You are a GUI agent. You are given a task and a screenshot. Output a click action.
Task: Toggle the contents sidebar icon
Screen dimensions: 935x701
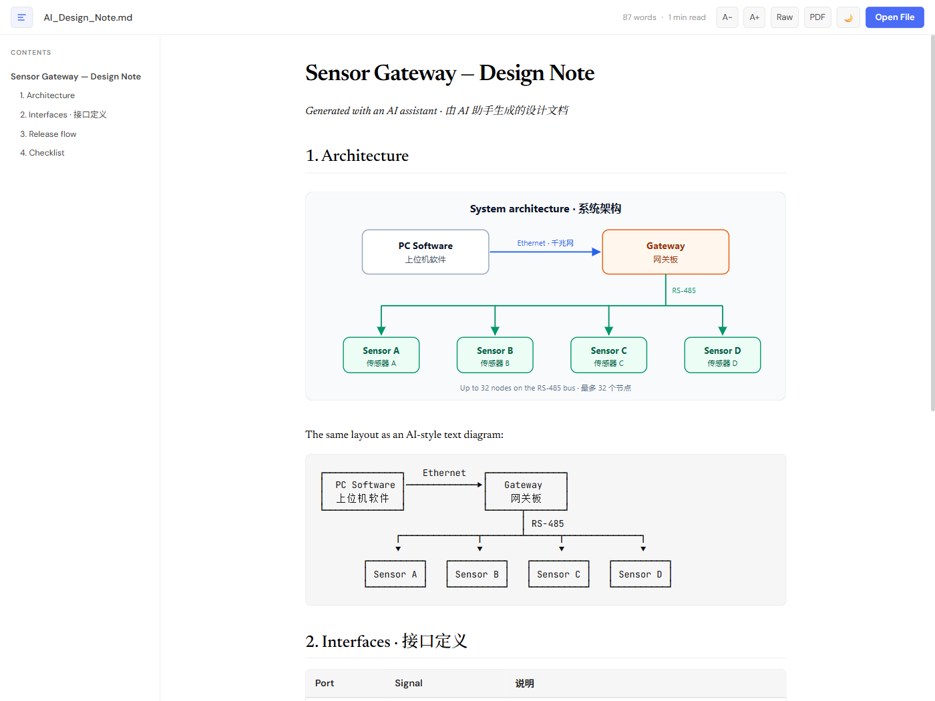click(x=21, y=17)
